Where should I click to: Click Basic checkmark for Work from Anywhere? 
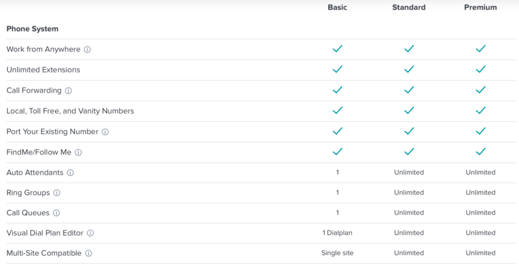(x=337, y=49)
